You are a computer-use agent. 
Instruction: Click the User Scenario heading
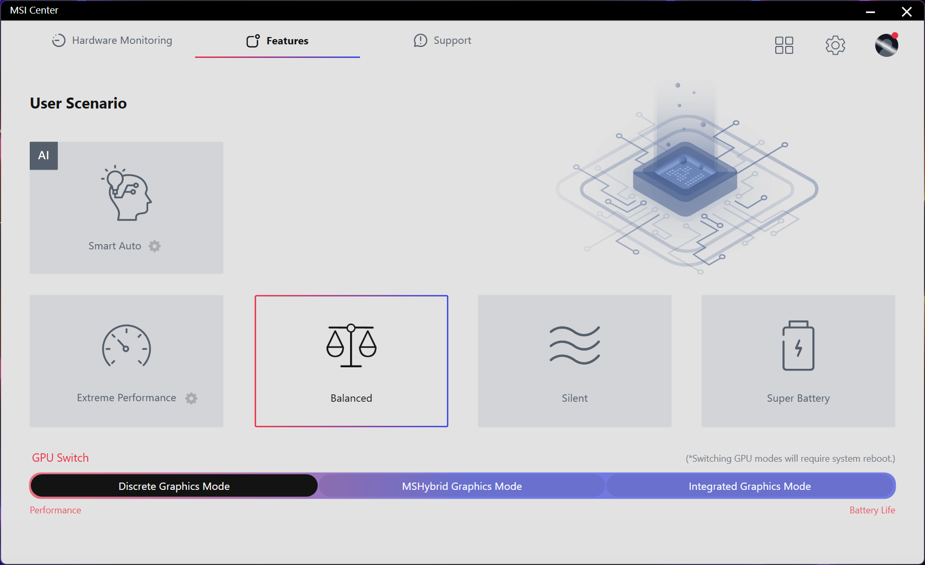78,103
